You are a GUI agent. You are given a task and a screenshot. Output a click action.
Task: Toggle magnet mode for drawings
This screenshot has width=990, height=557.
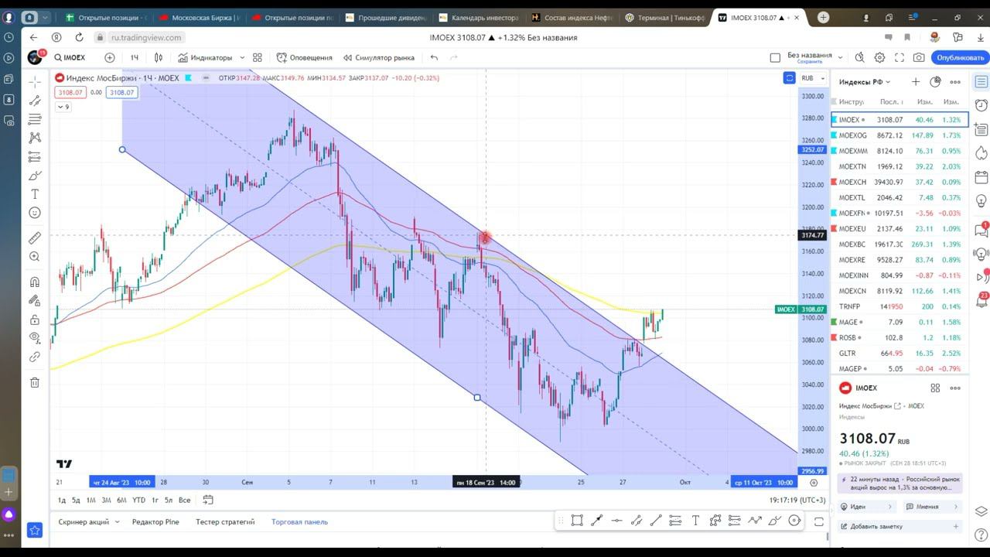point(35,282)
